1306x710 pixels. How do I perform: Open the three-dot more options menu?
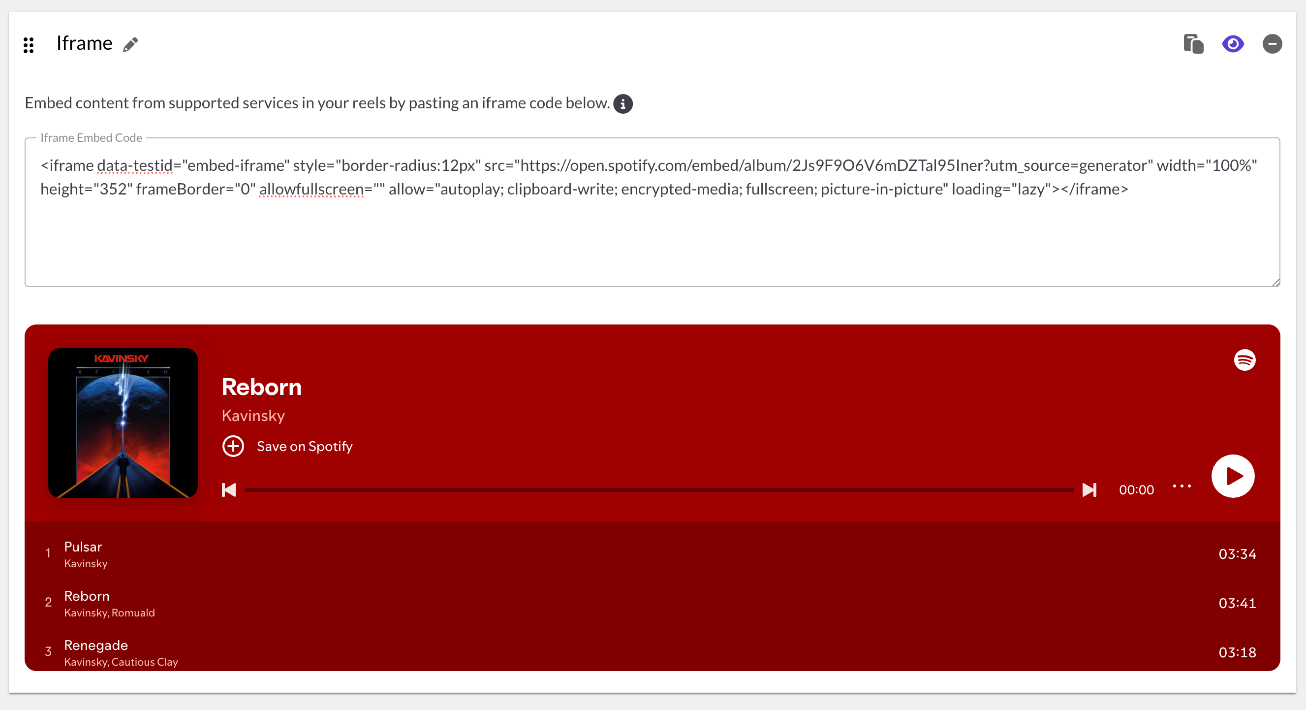coord(1182,486)
